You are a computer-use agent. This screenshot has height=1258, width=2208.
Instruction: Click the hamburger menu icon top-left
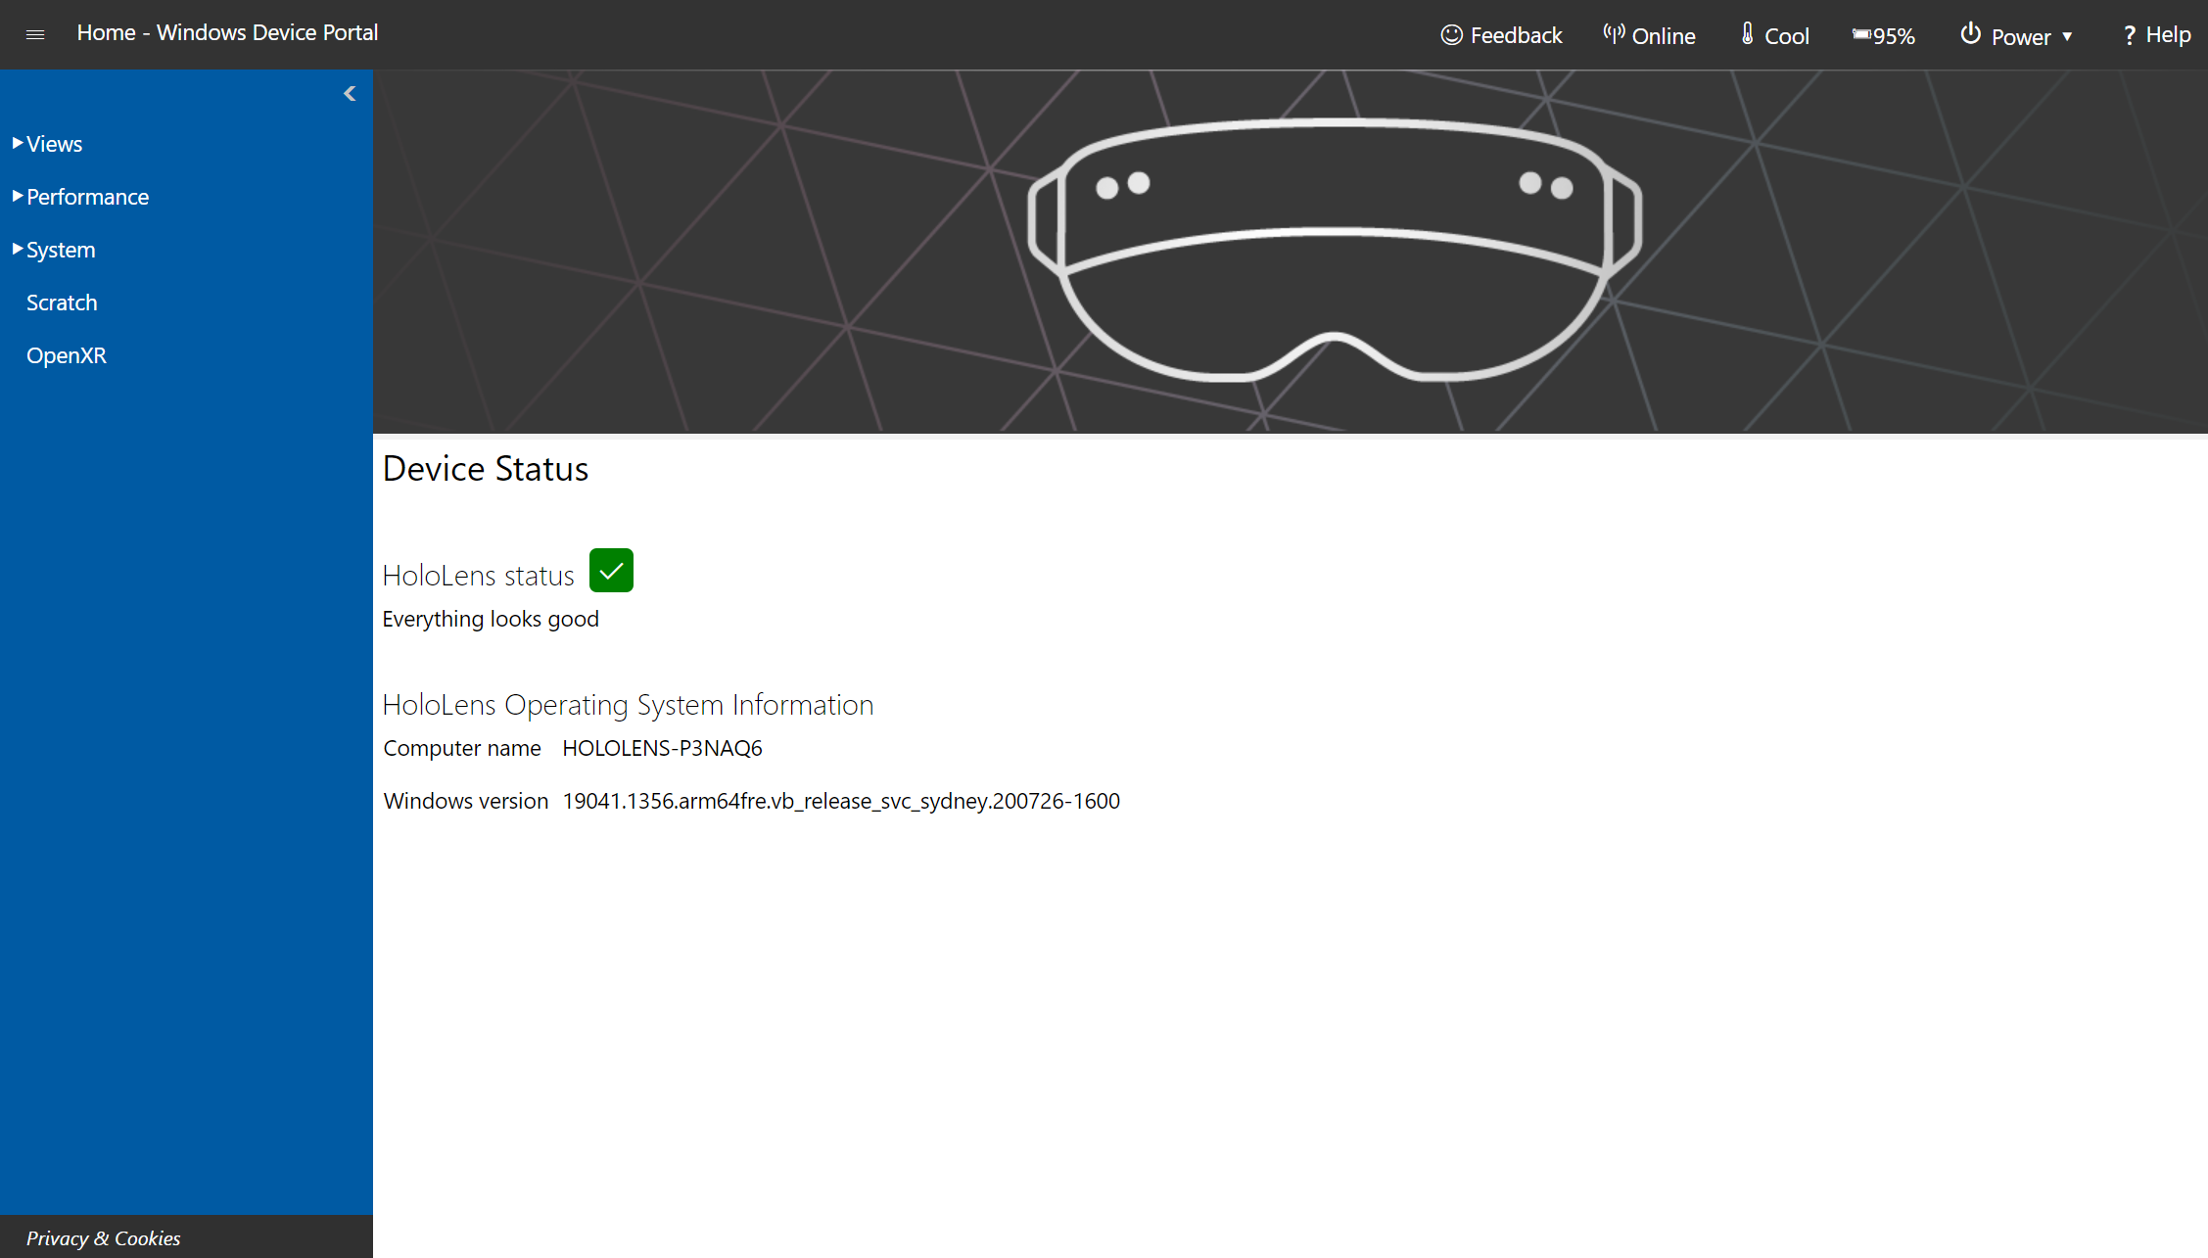[x=35, y=35]
